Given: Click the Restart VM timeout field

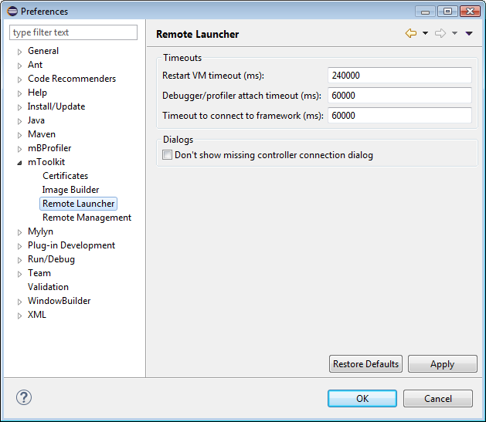Looking at the screenshot, I should 399,76.
